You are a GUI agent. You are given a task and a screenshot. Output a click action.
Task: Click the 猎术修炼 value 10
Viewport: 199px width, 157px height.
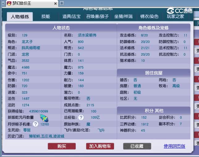coord(143,61)
